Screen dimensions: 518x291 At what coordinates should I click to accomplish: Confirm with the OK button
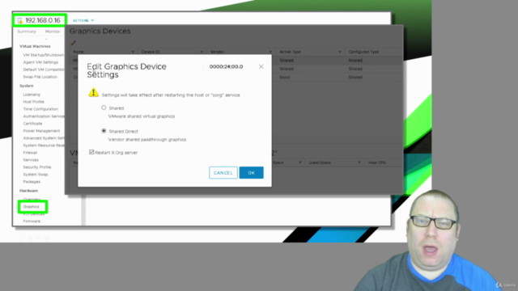(252, 173)
